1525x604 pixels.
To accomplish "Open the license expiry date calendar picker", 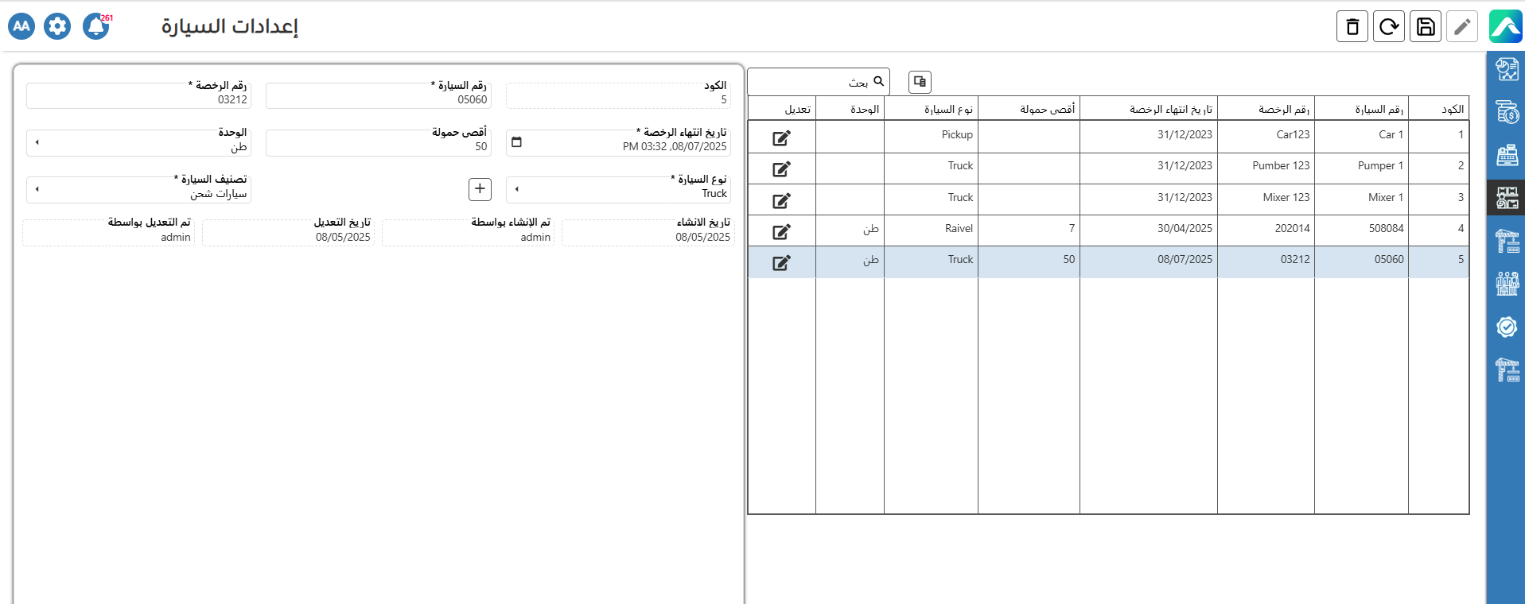I will click(x=516, y=142).
